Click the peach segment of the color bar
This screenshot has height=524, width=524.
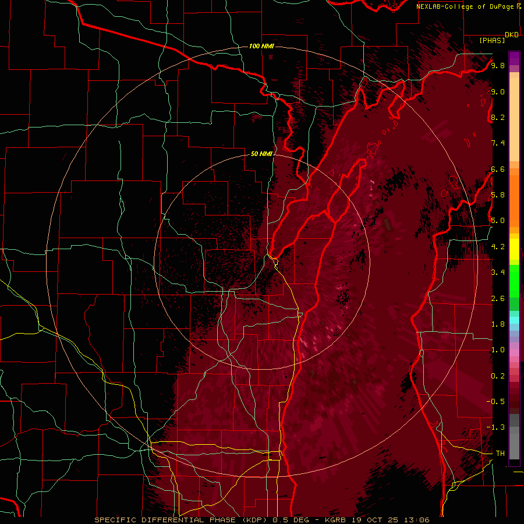(514, 119)
